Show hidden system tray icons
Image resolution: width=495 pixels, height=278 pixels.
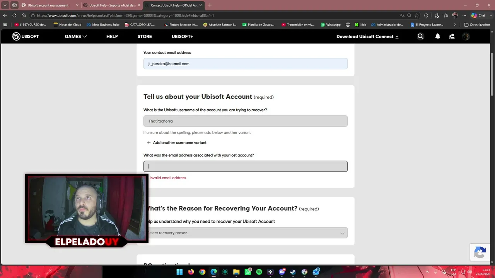point(427,272)
